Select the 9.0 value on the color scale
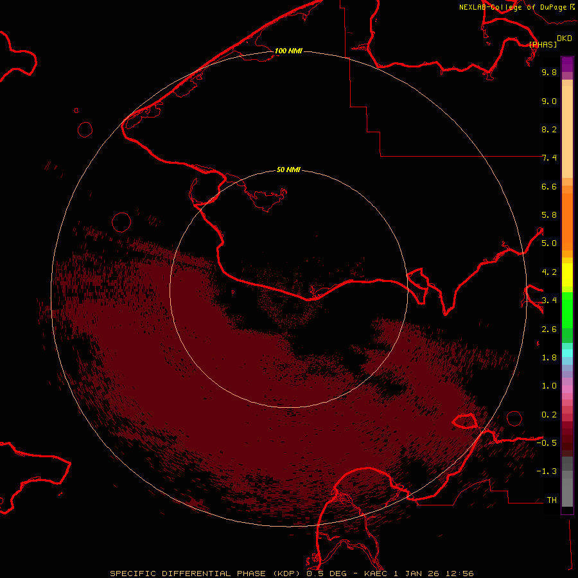The image size is (578, 578). click(x=549, y=101)
